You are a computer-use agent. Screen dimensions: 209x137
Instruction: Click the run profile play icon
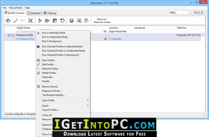click(x=40, y=21)
